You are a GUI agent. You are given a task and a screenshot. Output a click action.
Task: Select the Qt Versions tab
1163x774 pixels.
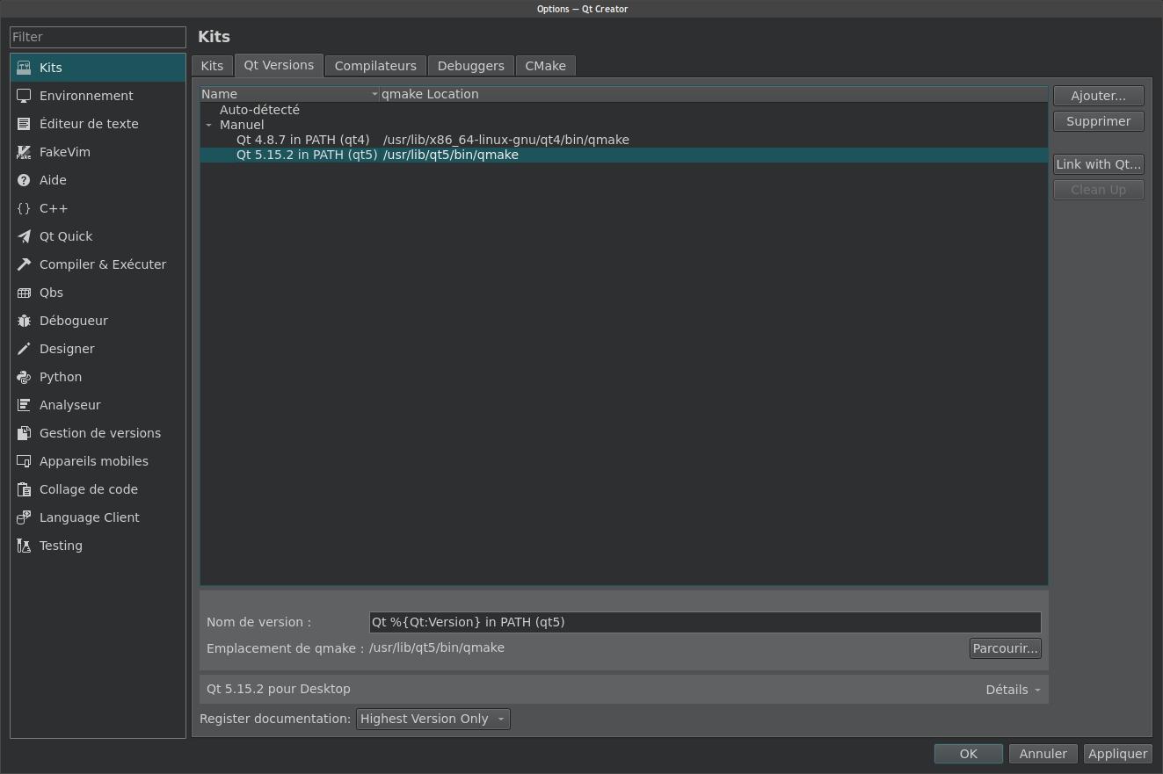click(x=279, y=65)
